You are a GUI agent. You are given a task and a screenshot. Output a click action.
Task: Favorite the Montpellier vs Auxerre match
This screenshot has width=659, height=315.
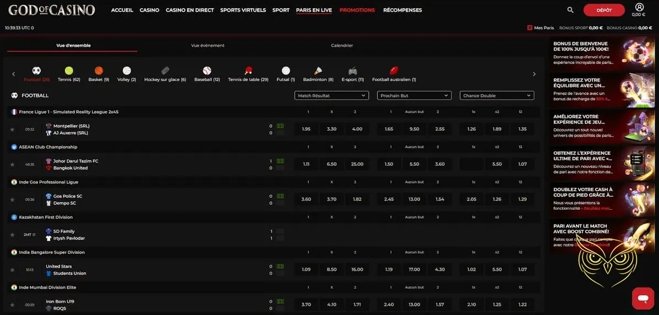pyautogui.click(x=12, y=129)
